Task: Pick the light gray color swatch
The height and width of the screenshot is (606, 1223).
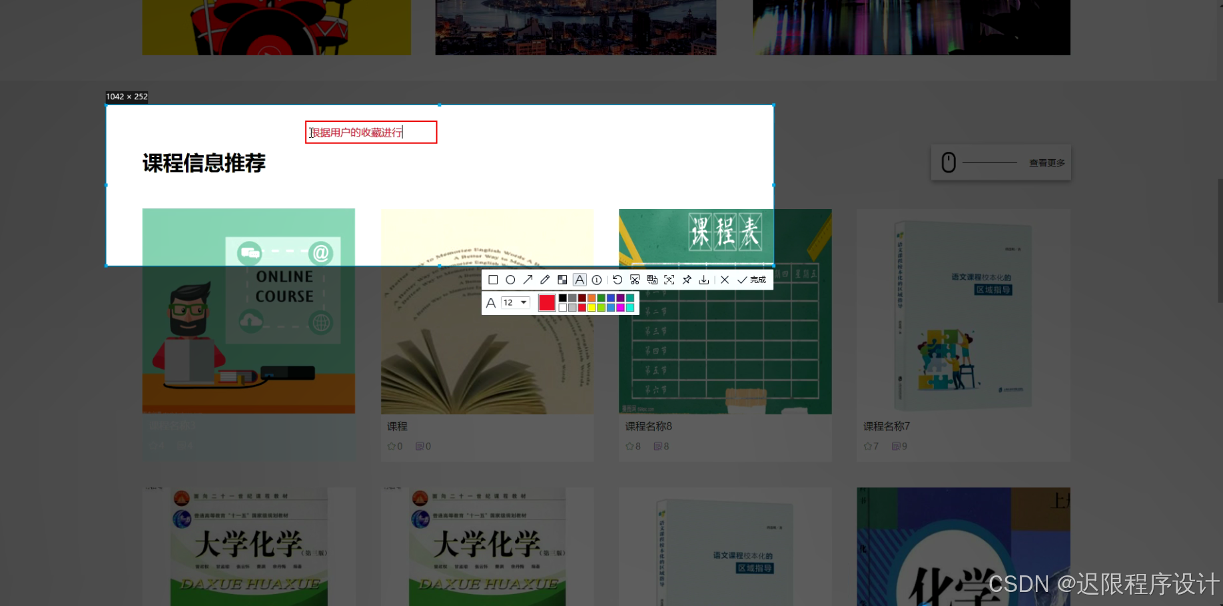Action: [x=572, y=307]
